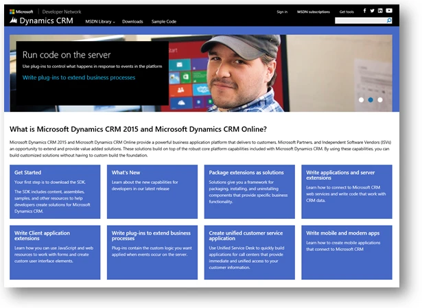Open the Sample Code menu item
The image size is (422, 308).
pos(163,21)
